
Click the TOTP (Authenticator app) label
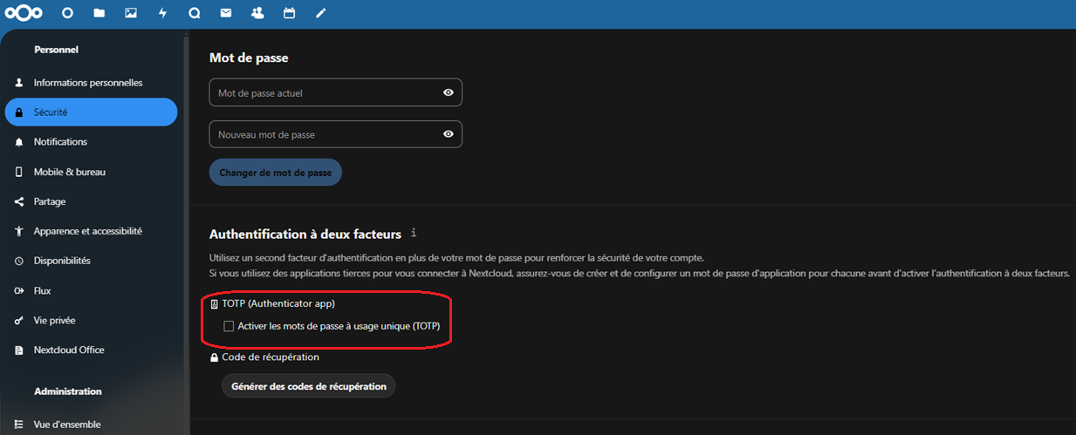click(278, 303)
